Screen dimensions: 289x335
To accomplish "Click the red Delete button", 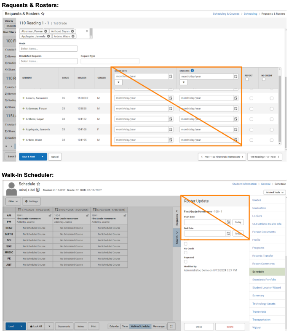I will coord(230,327).
